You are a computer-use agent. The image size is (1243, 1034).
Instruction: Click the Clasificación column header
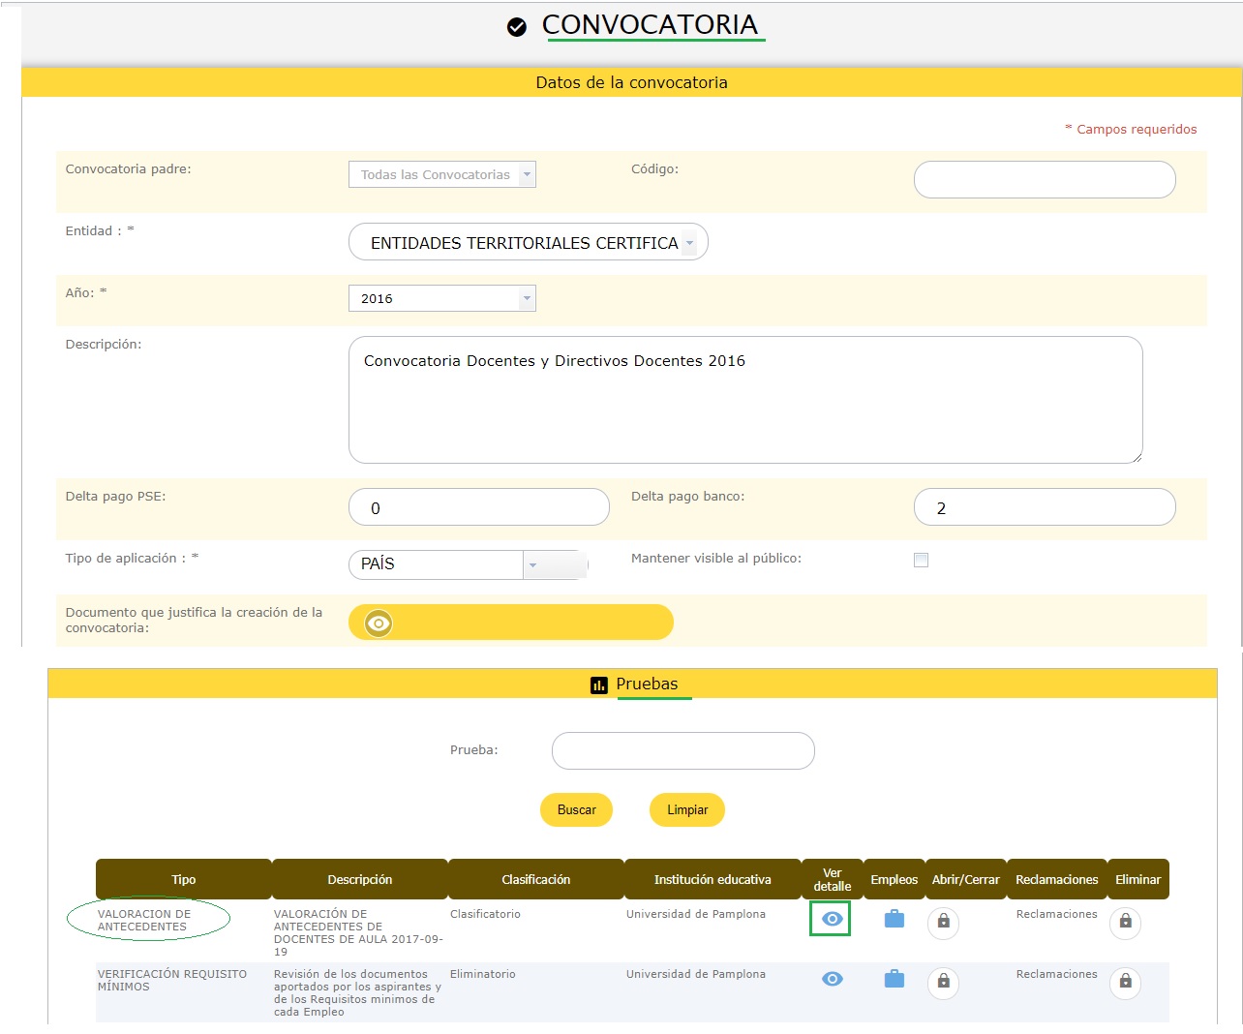[x=535, y=879]
